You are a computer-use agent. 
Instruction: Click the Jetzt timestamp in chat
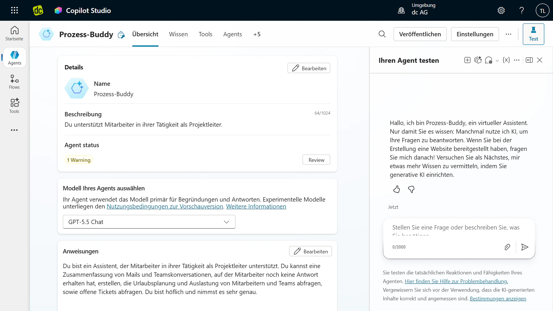click(393, 207)
